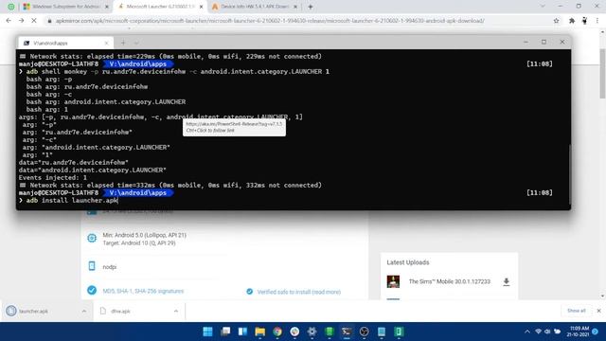Stop loading the page
This screenshot has height=341, width=606.
(x=34, y=21)
